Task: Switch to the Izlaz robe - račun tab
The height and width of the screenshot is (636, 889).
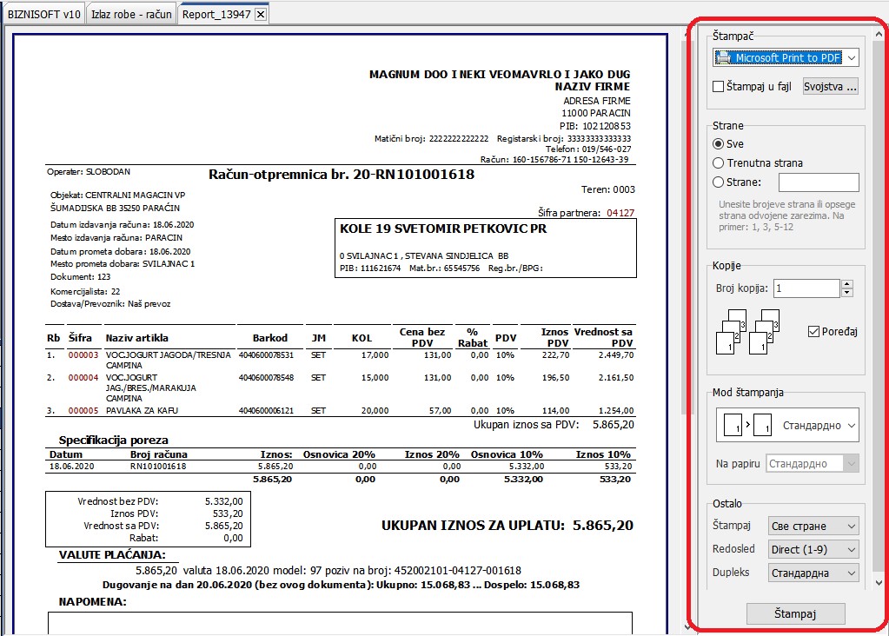Action: coord(131,14)
